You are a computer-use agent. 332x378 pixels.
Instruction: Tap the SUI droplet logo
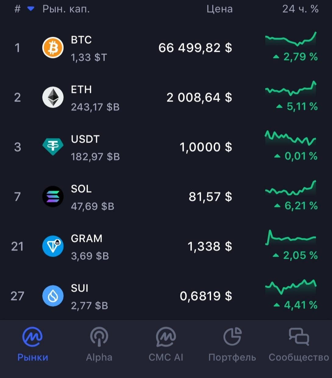tap(53, 296)
